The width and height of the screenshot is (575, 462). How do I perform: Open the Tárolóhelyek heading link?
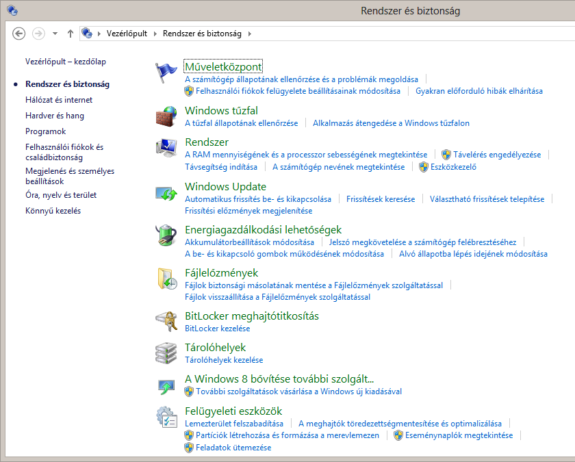tap(215, 347)
